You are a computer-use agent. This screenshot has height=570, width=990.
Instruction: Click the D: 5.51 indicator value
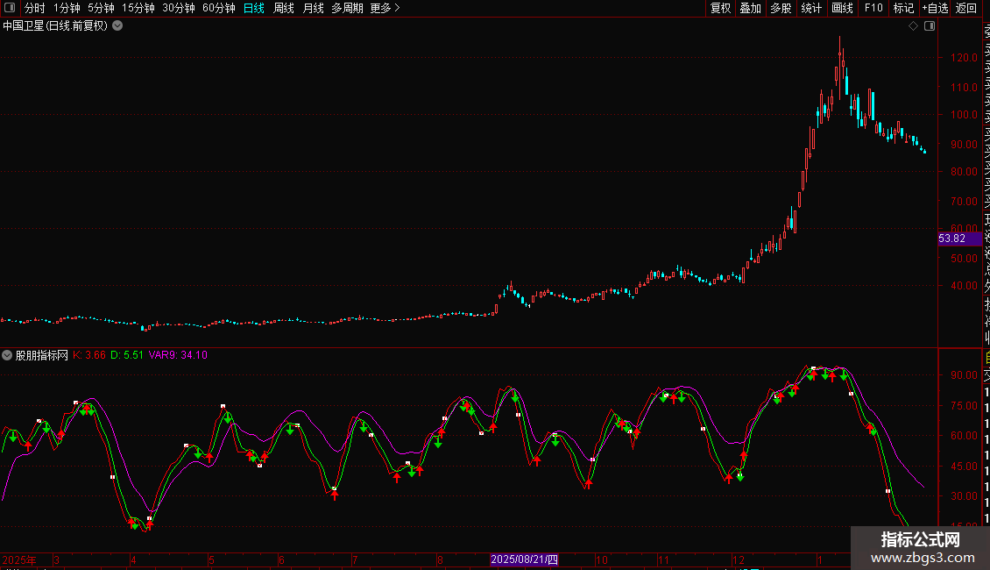[x=127, y=355]
